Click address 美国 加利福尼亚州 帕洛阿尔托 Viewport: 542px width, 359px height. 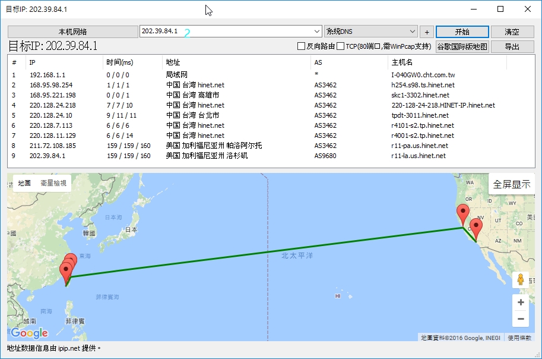pos(214,146)
